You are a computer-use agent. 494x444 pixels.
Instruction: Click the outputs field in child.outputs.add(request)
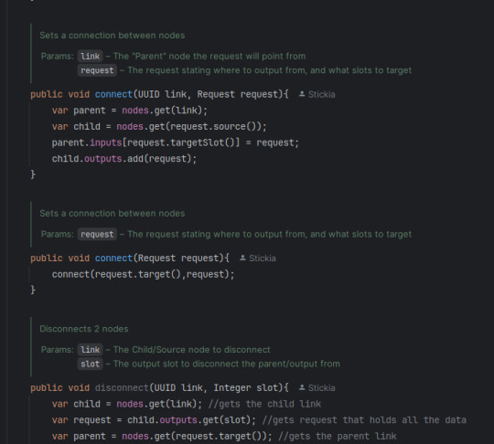[103, 159]
